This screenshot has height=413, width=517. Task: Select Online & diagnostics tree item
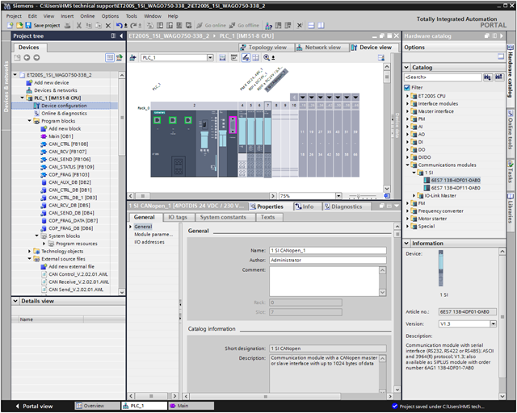(x=64, y=113)
